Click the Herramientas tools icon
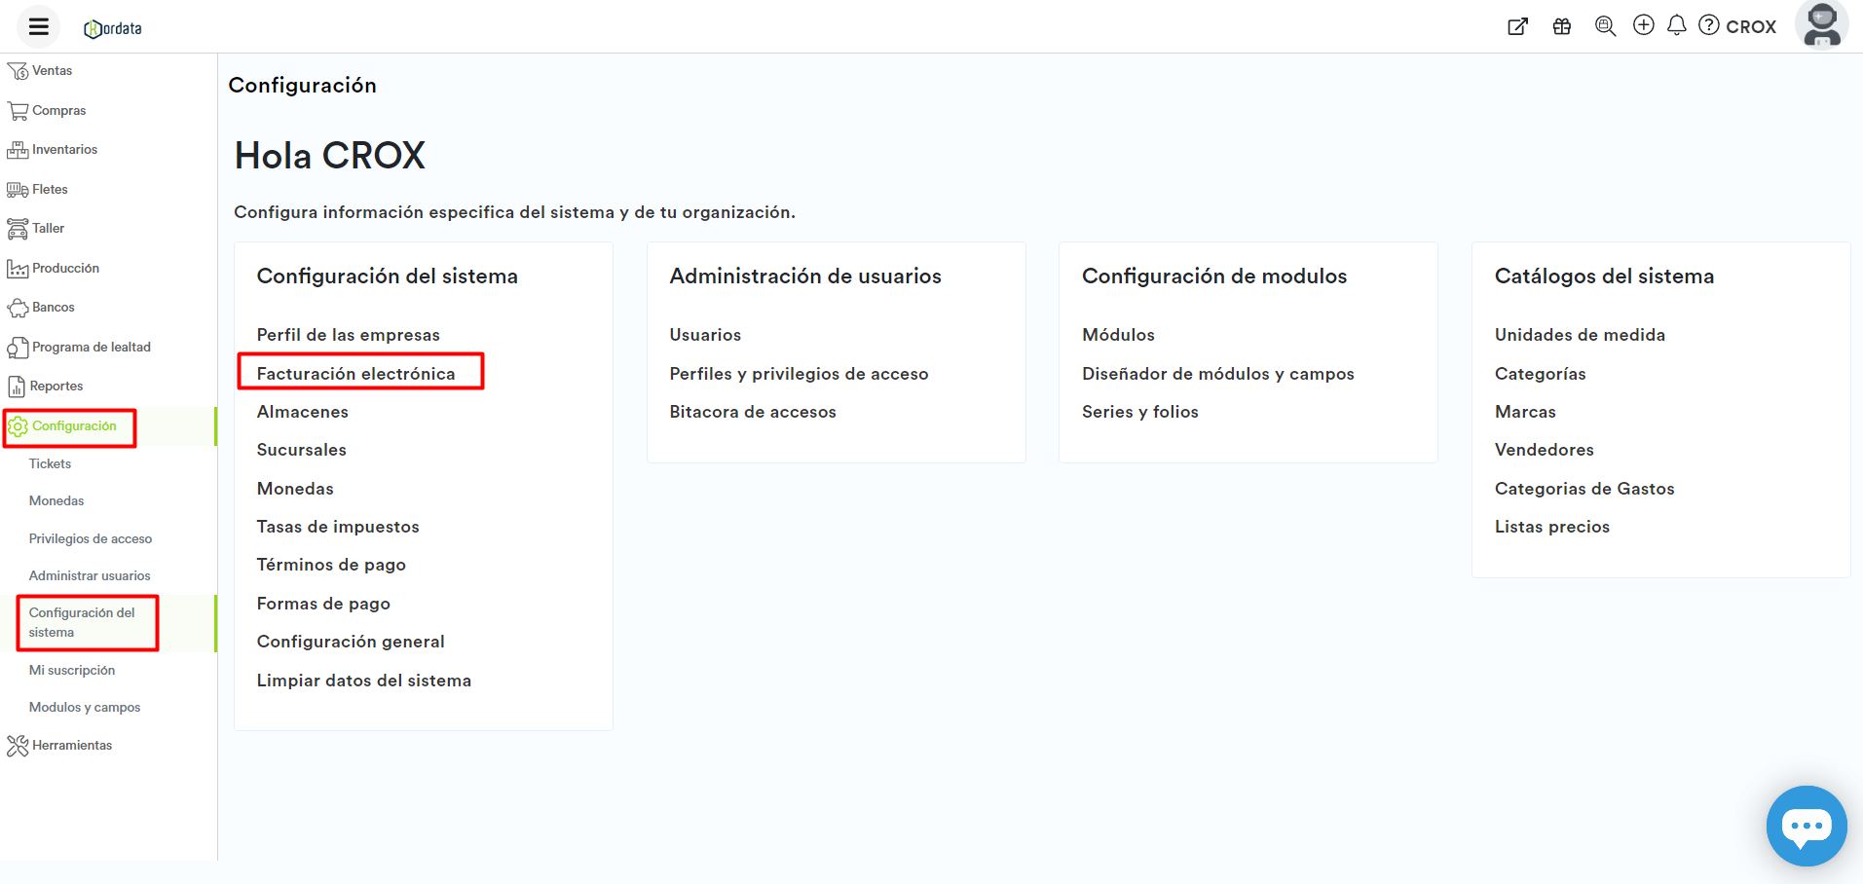Viewport: 1863px width, 884px height. 17,745
